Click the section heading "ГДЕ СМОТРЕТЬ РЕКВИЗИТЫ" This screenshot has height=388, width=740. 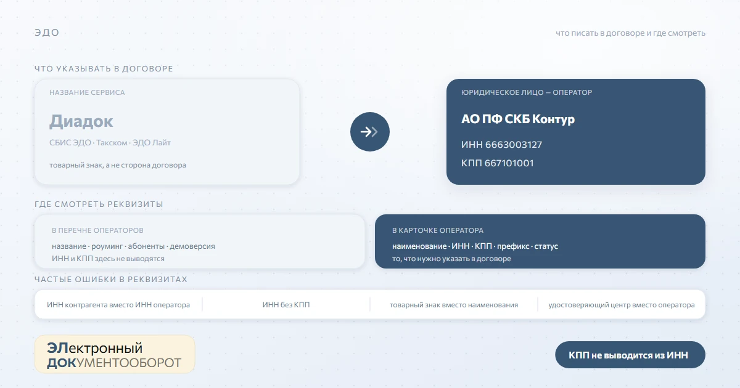[x=99, y=204]
